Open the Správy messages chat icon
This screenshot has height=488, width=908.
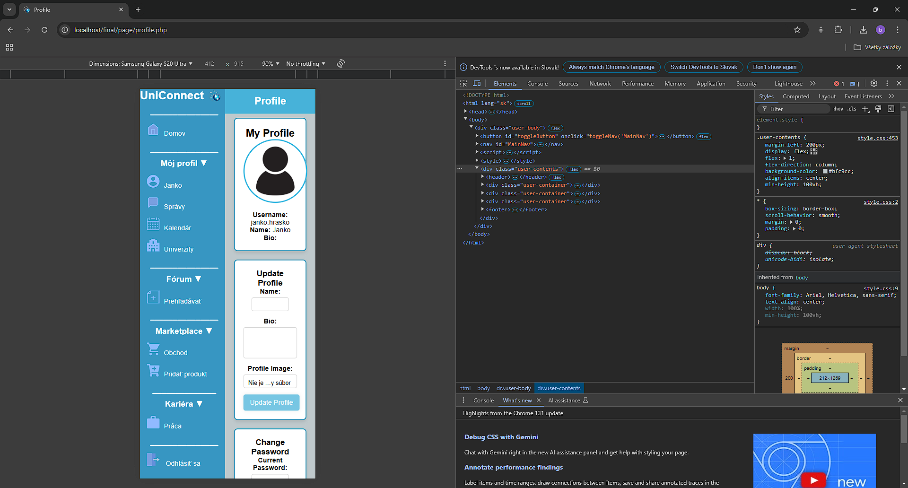[x=153, y=202]
